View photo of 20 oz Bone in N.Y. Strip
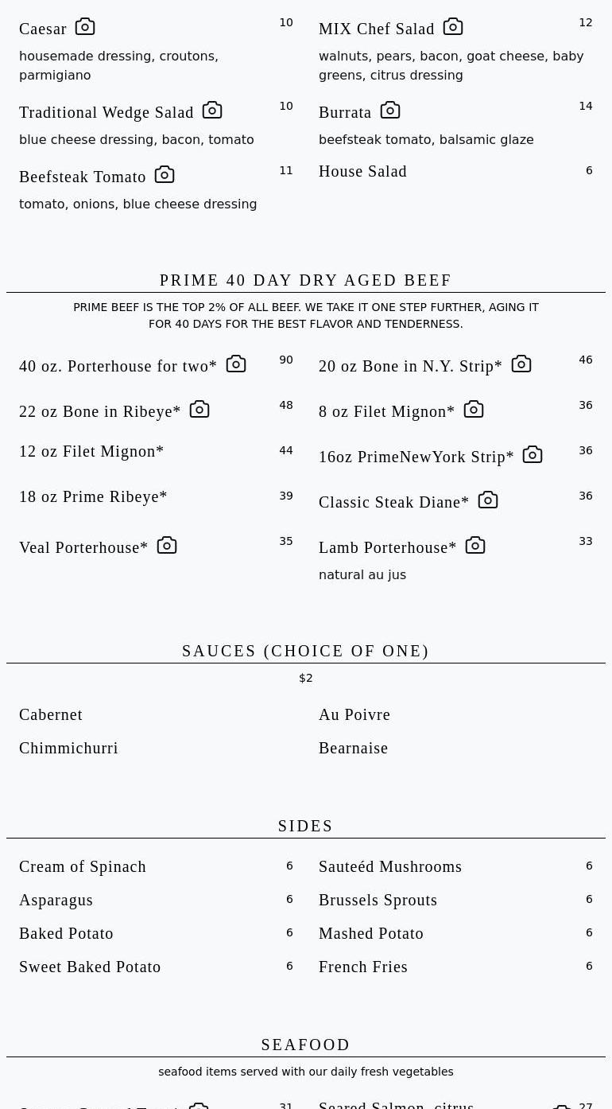The width and height of the screenshot is (612, 1109). click(x=521, y=364)
